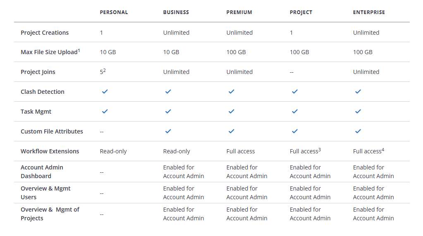Click footnote 3 on Project Full access
Image resolution: width=423 pixels, height=236 pixels.
[320, 150]
